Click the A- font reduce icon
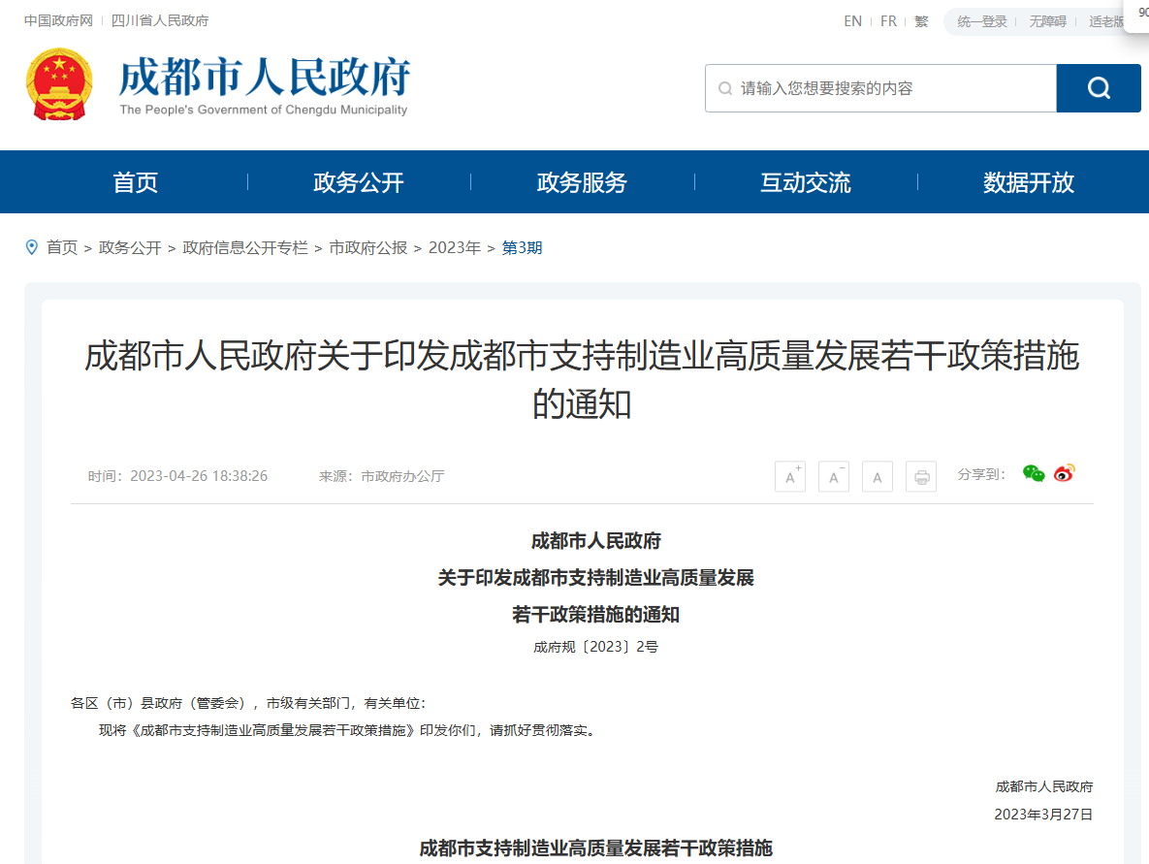Screen dimensions: 1149x864 point(833,475)
